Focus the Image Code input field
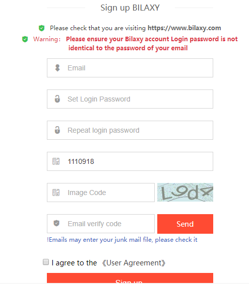This screenshot has height=284, width=249. (101, 193)
